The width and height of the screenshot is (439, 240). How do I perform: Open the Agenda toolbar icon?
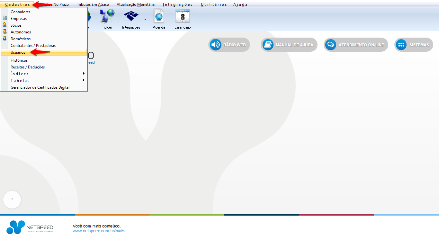(159, 16)
